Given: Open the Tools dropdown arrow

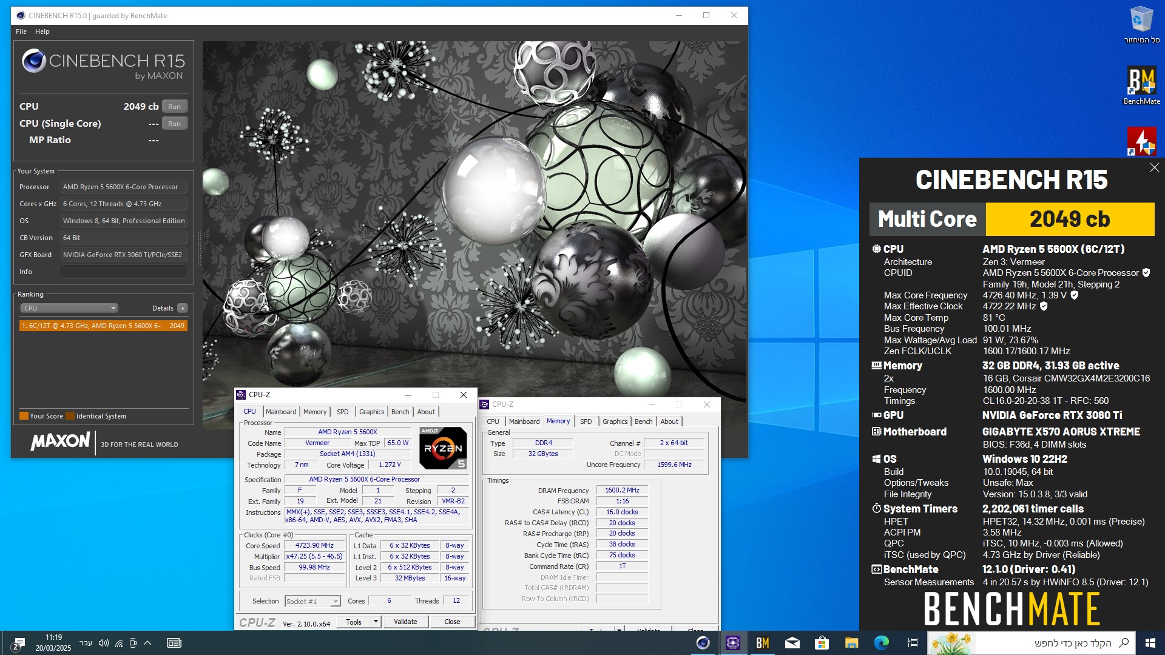Looking at the screenshot, I should (376, 622).
